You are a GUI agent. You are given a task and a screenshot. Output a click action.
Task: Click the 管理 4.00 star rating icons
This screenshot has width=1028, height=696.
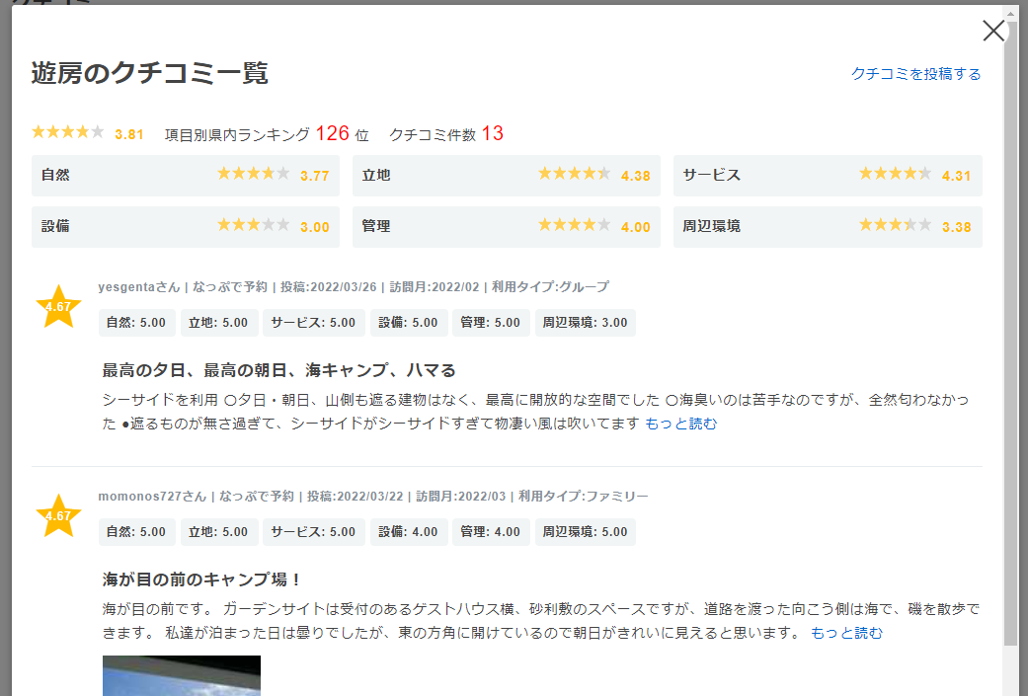click(575, 225)
